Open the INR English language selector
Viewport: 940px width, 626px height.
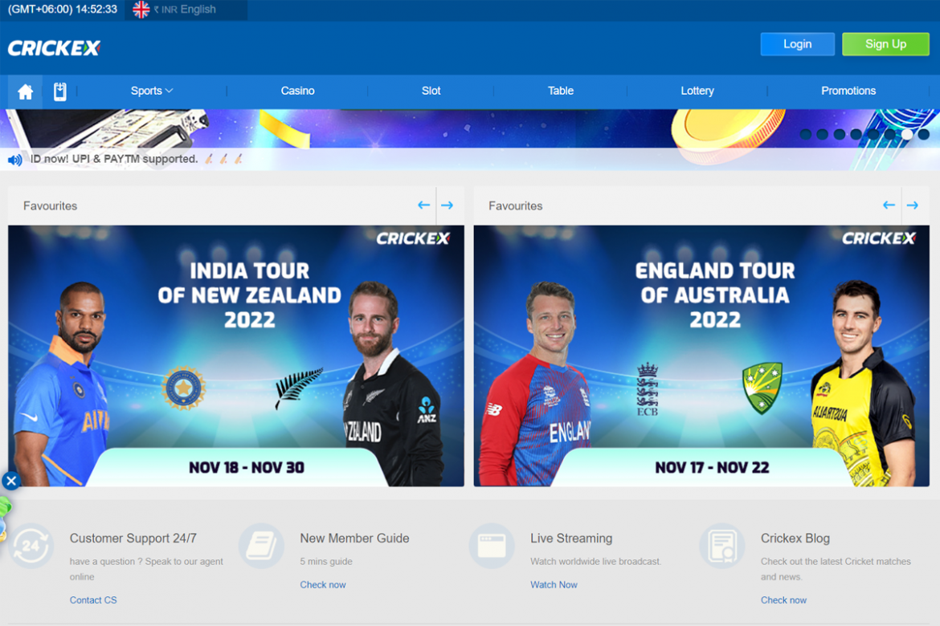(186, 10)
